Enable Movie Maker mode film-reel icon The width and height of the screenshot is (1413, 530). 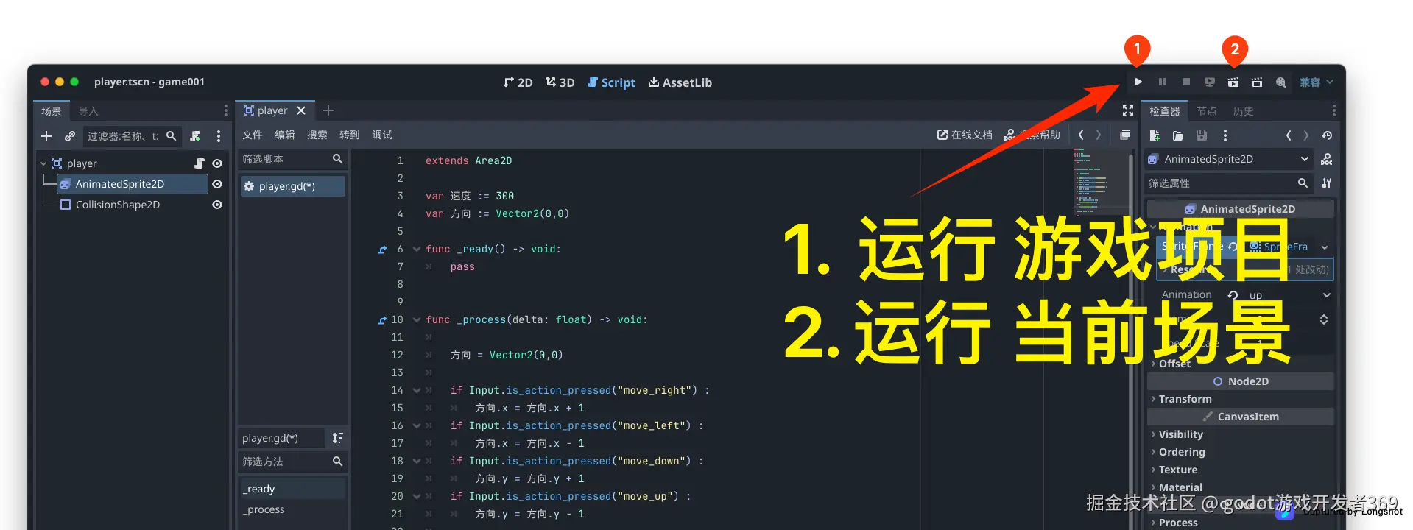pos(1281,82)
